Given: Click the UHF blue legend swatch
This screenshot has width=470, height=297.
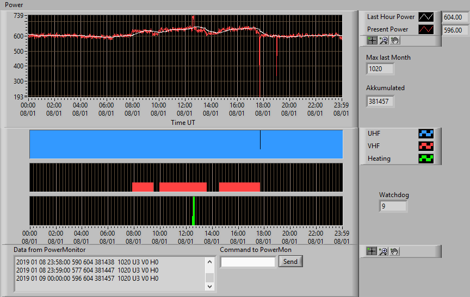Looking at the screenshot, I should [426, 134].
